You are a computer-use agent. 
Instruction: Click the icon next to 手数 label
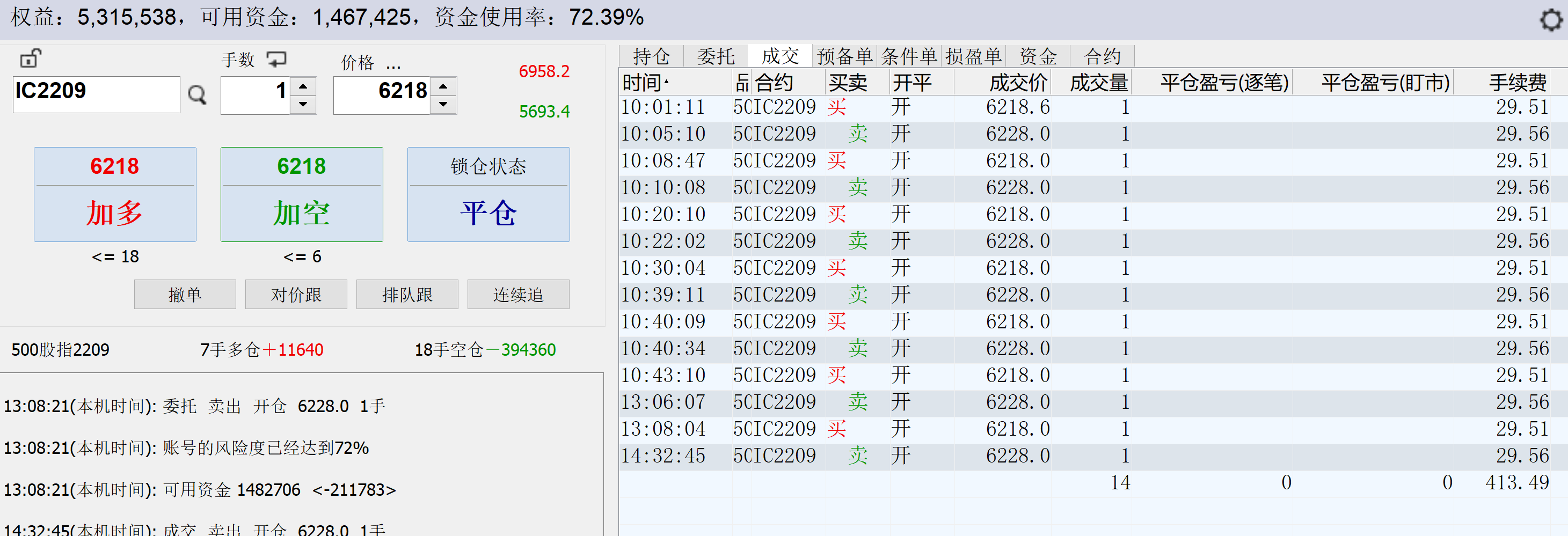pyautogui.click(x=277, y=59)
